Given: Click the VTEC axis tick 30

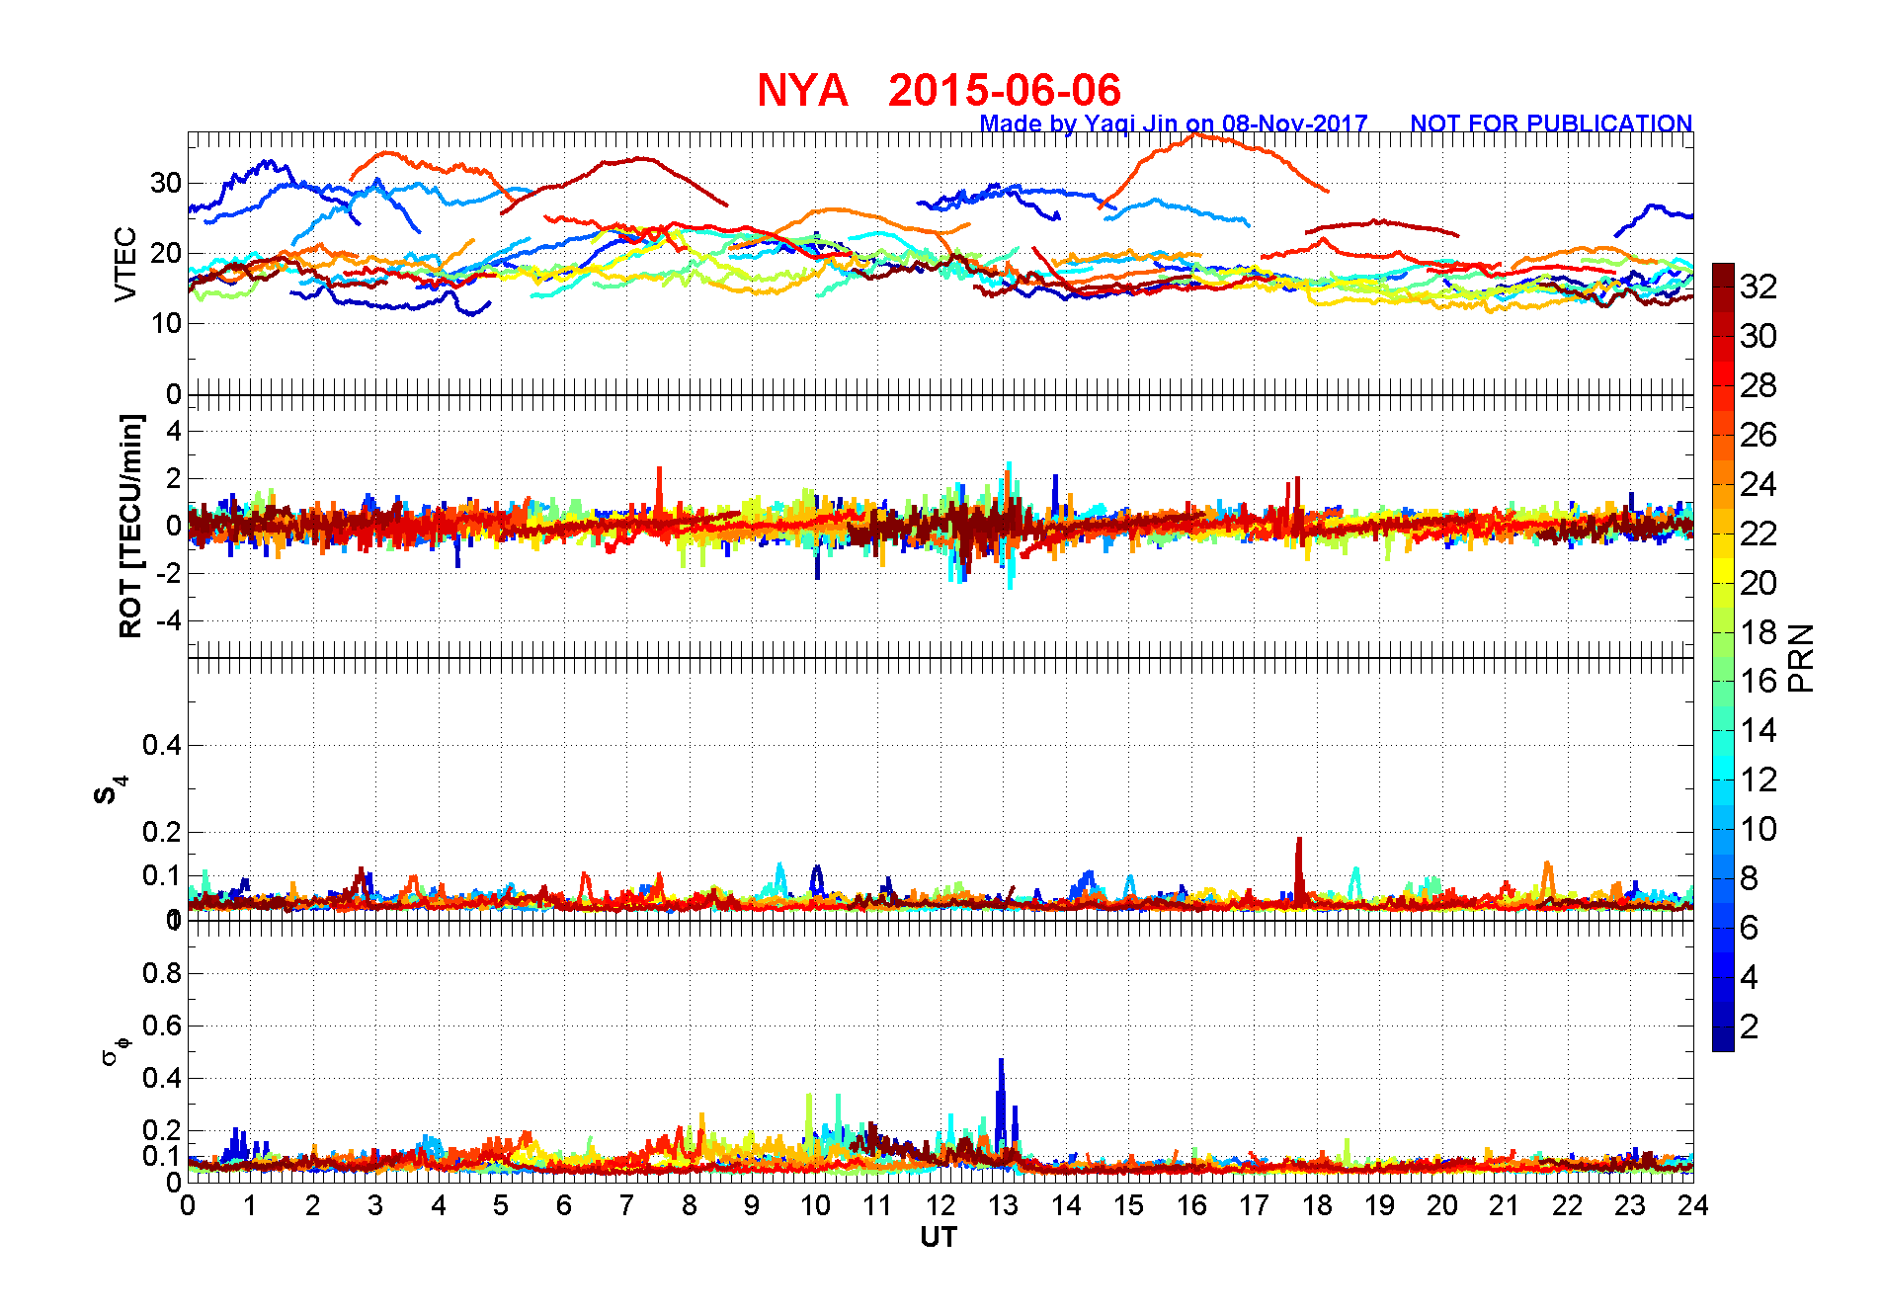Looking at the screenshot, I should tap(166, 183).
